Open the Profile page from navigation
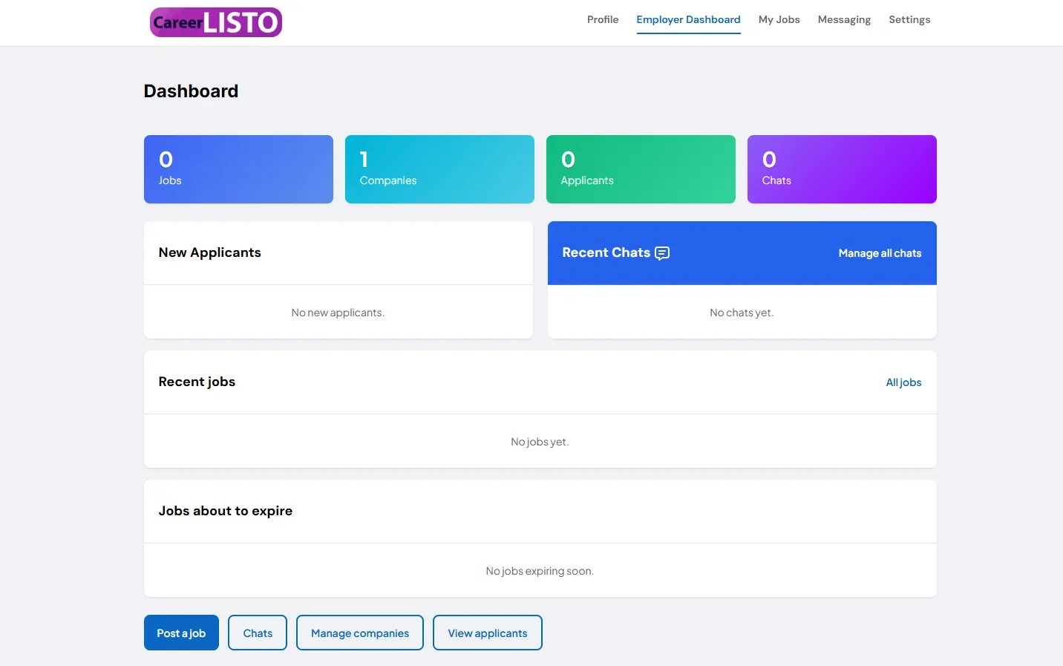This screenshot has width=1063, height=666. coord(602,20)
